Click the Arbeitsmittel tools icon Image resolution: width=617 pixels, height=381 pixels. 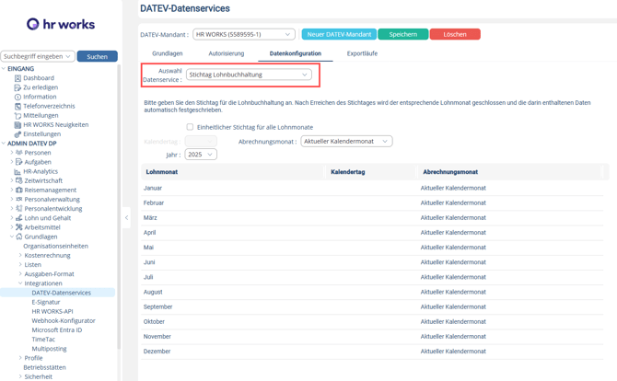[19, 227]
